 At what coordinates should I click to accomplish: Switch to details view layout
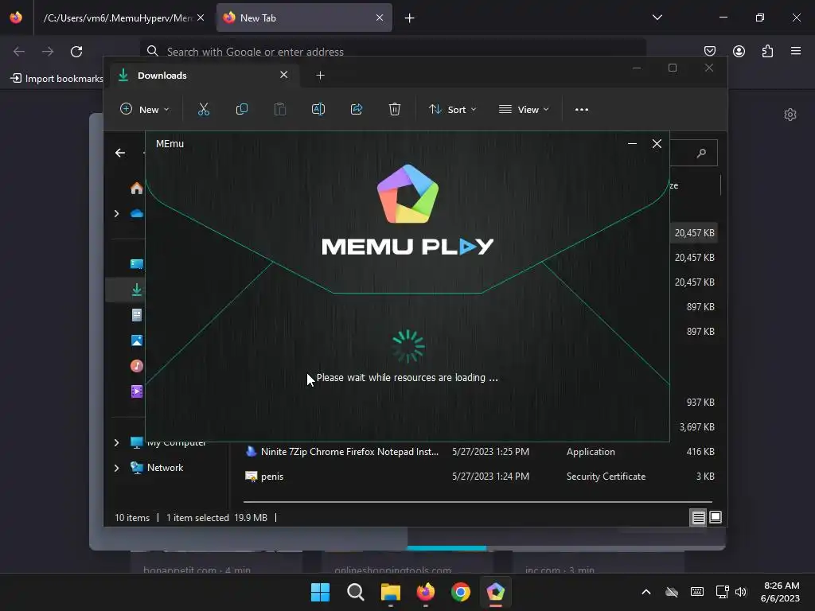pyautogui.click(x=698, y=517)
